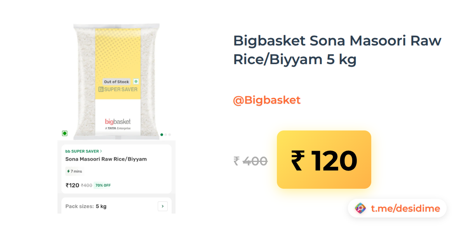Click the Out of Stock label
Viewport: 466px width, 233px height.
[x=116, y=82]
